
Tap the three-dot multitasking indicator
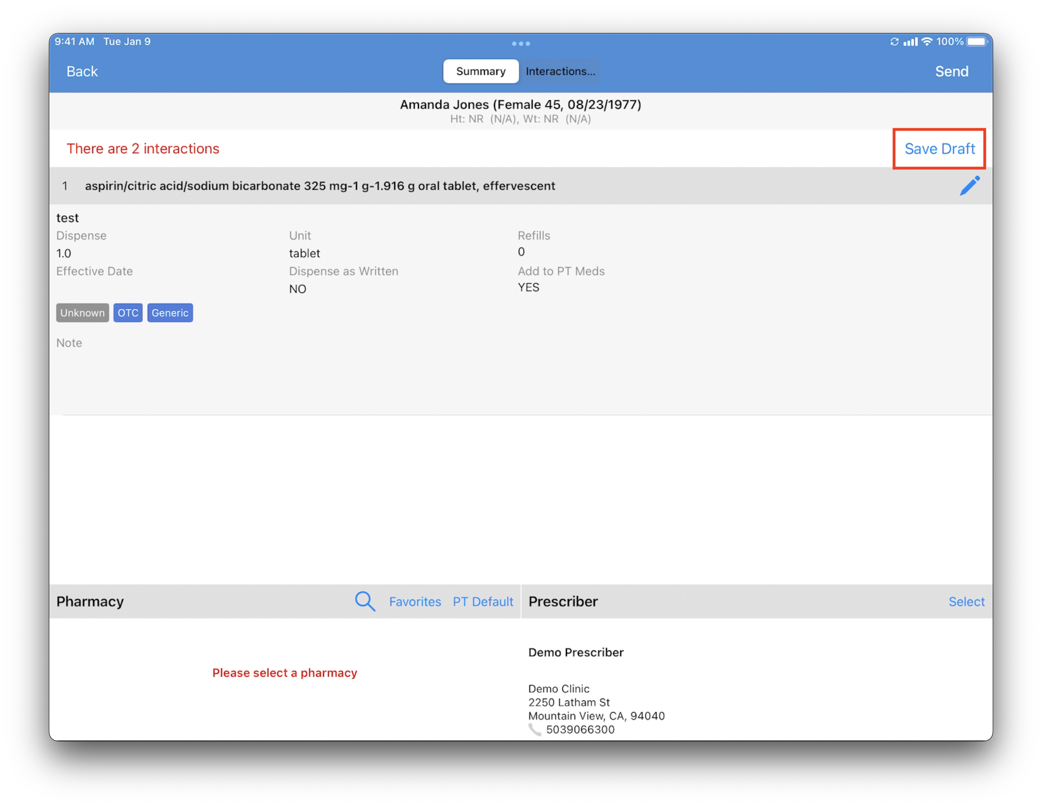tap(521, 44)
